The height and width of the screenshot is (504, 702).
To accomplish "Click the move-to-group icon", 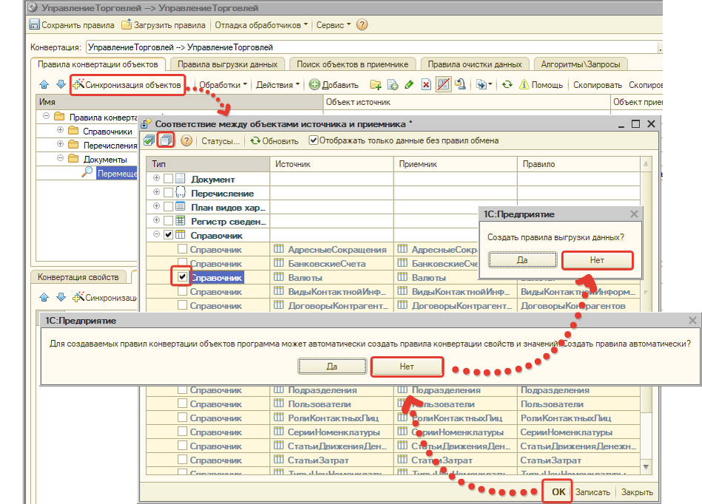I will pos(460,84).
